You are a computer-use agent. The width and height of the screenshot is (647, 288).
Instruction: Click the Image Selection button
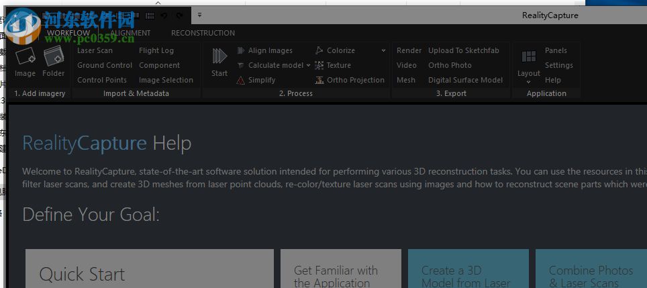click(x=166, y=80)
